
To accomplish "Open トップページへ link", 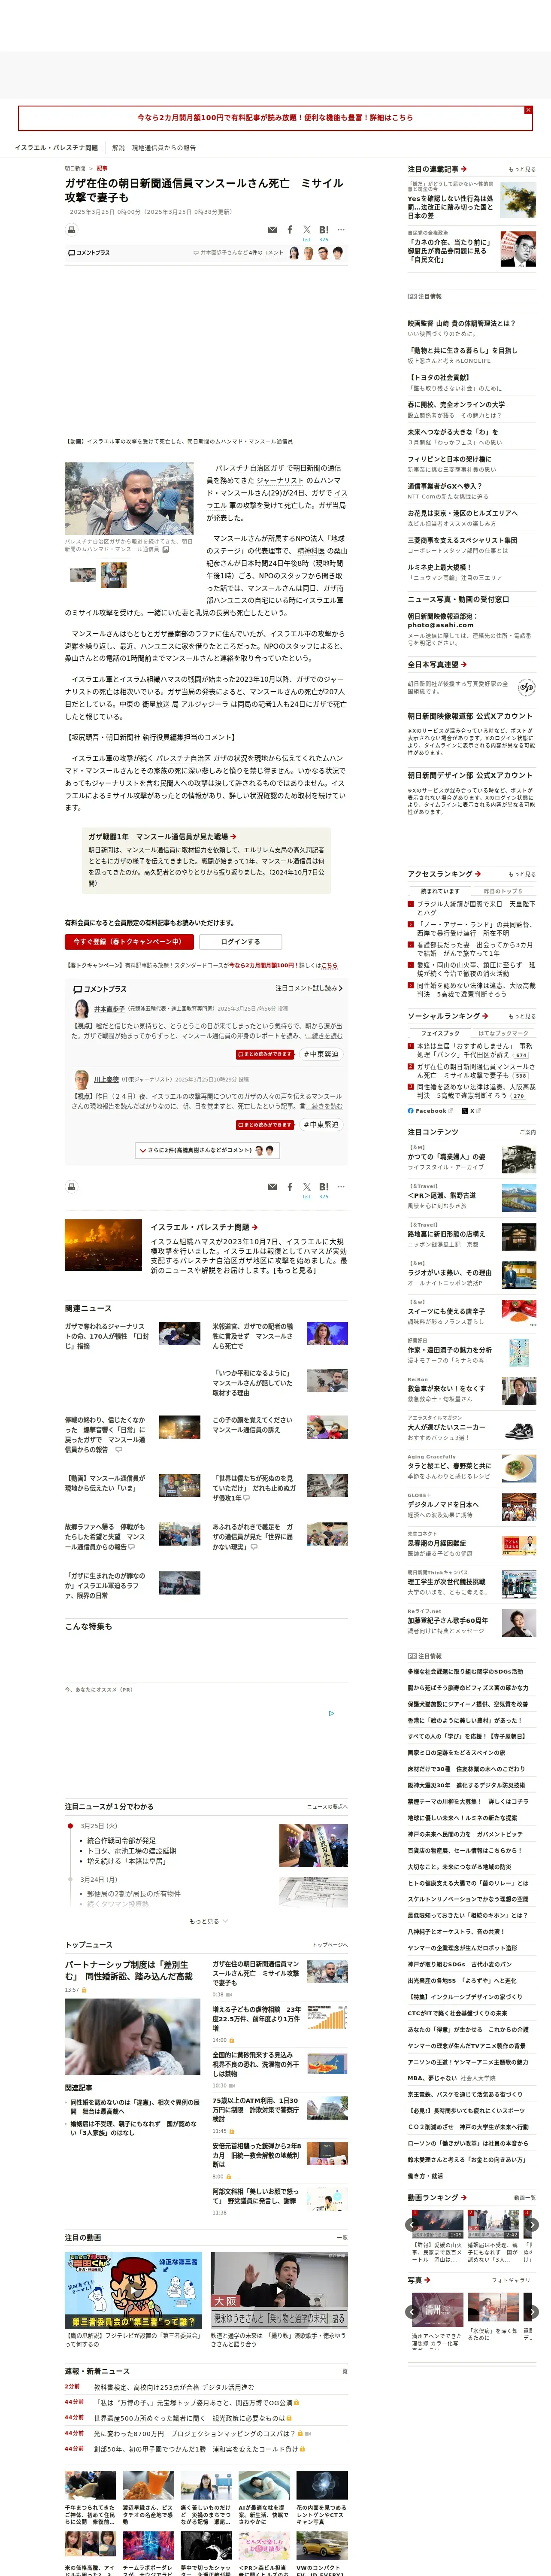I will pyautogui.click(x=330, y=1945).
